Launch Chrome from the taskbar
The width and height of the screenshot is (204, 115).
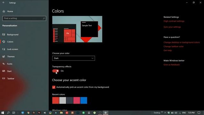28,113
